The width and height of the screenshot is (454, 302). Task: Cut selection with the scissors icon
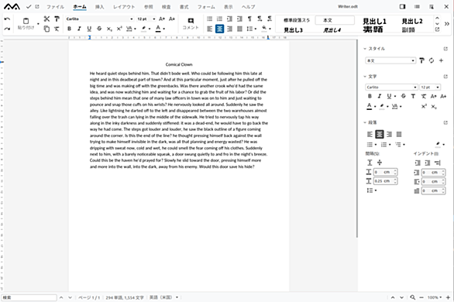[x=46, y=19]
